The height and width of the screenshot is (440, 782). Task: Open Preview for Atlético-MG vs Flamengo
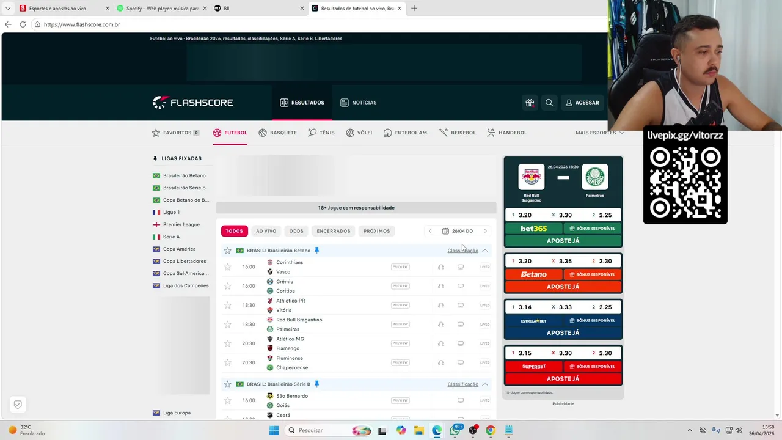(x=400, y=343)
